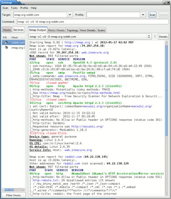The image size is (171, 199).
Task: Click the http://nmap.org link in first line
Action: click(77, 42)
